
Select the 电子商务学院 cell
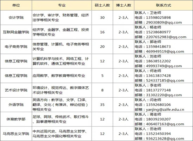tap(16, 47)
